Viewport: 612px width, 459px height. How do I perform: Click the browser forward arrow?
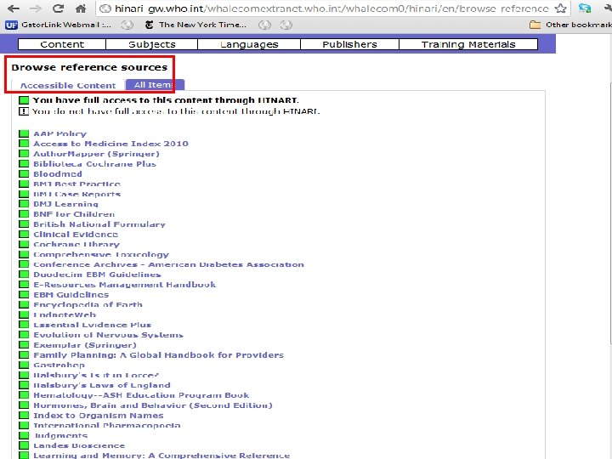tap(36, 8)
